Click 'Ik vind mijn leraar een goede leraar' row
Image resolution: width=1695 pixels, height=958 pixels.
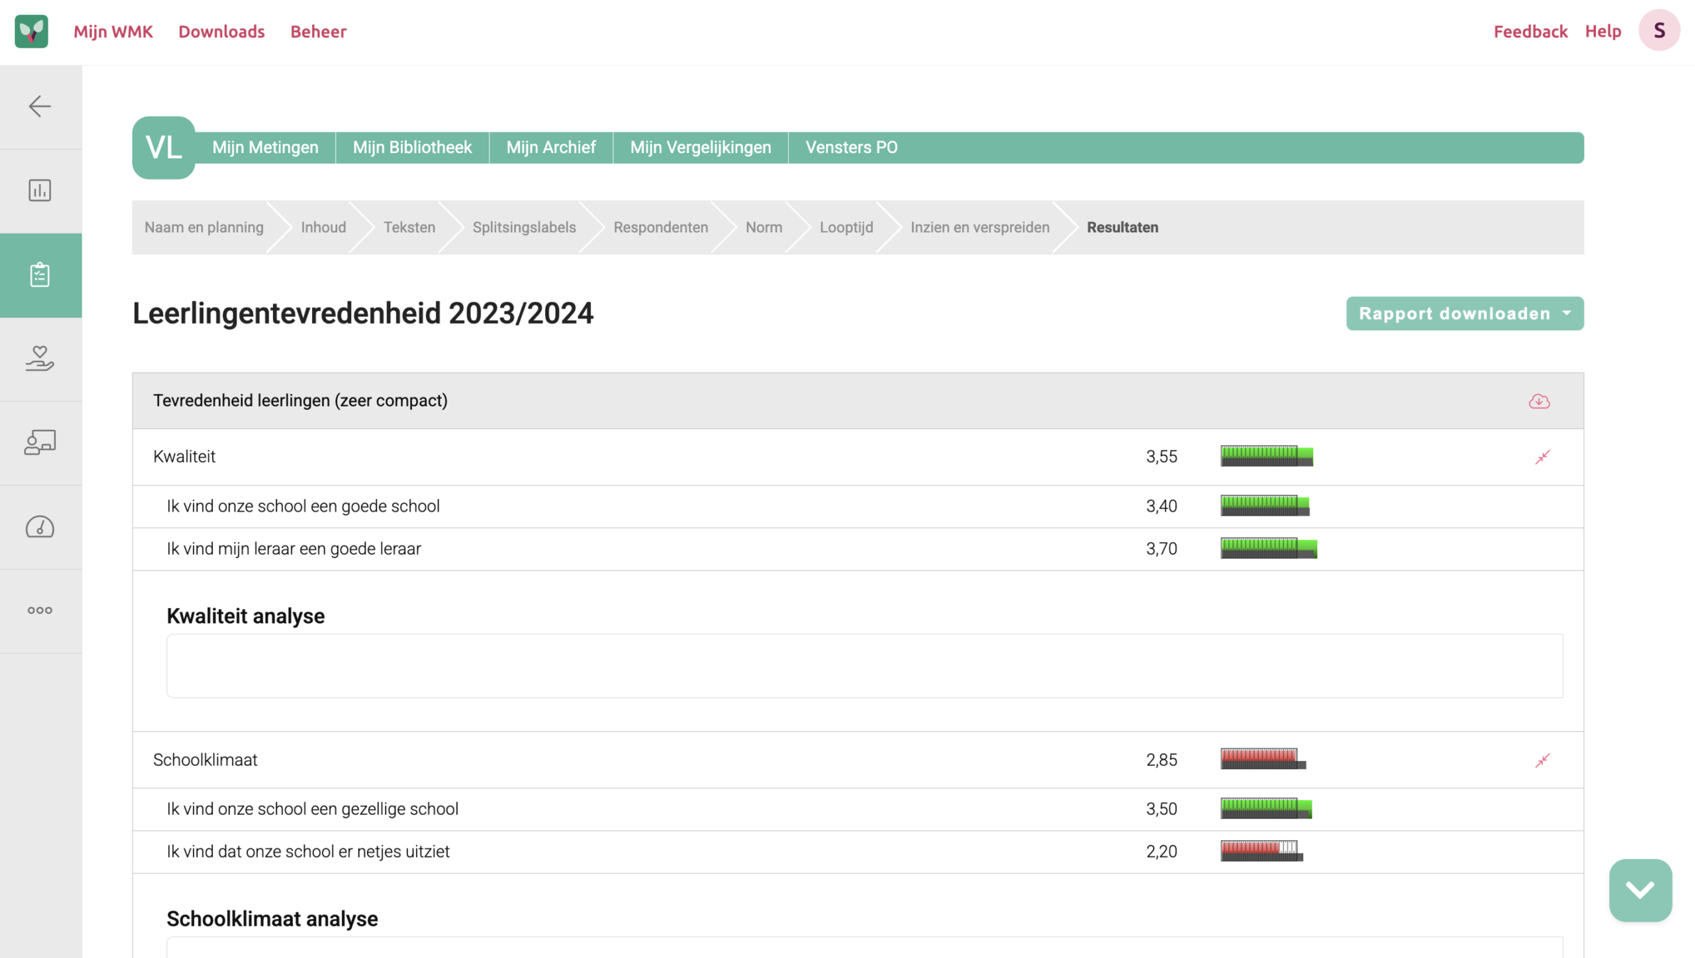tap(859, 550)
